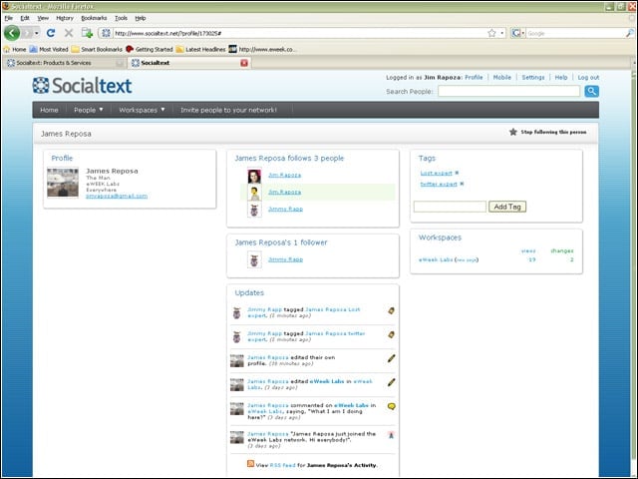Click the Settings link
Viewport: 638px width, 479px height.
[533, 78]
